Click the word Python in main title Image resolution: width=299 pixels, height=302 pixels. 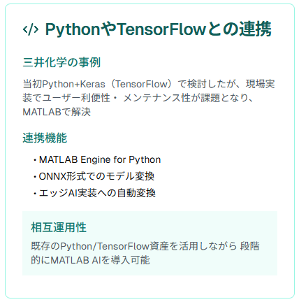(73, 30)
